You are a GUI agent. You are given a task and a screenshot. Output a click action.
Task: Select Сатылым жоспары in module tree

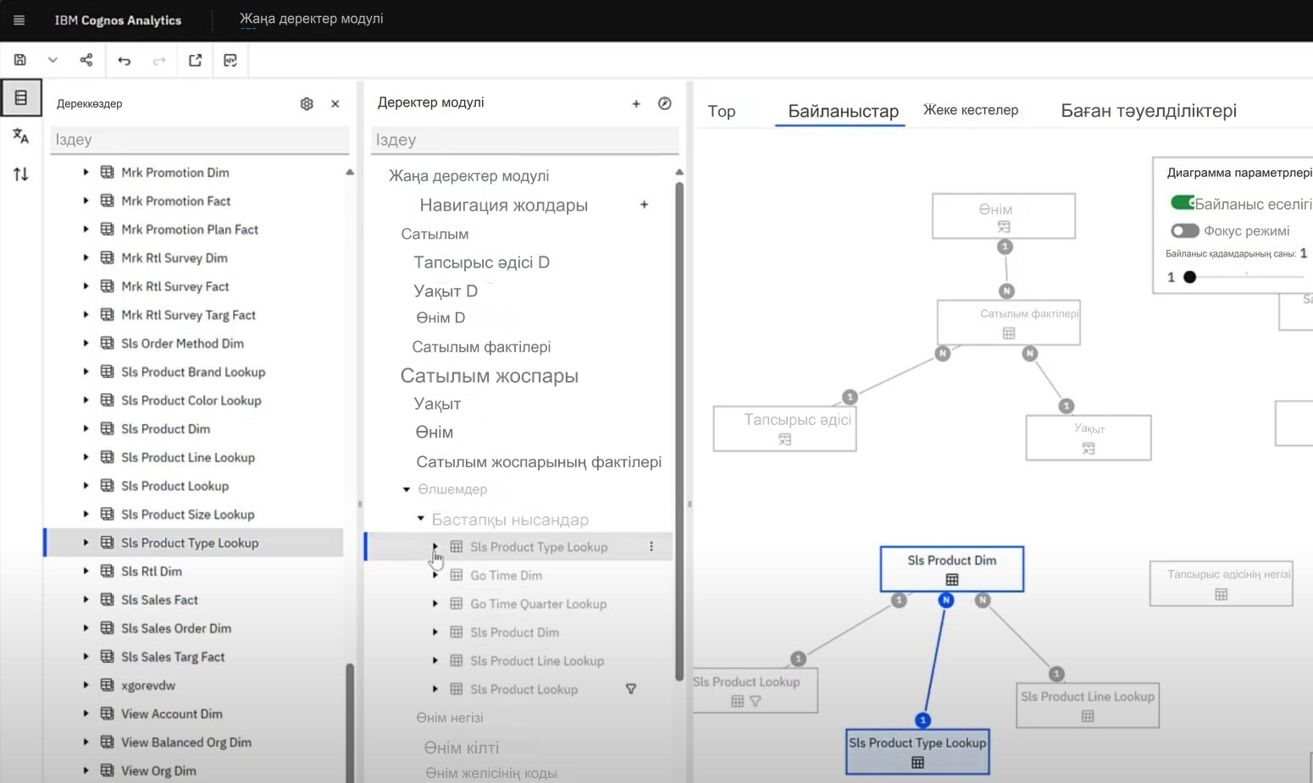click(x=489, y=376)
